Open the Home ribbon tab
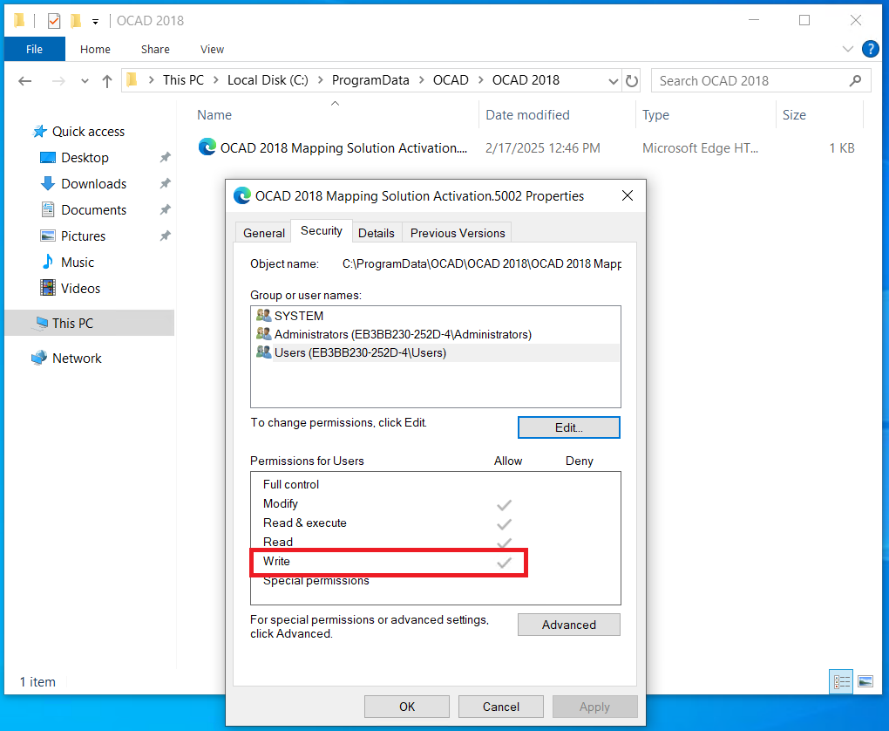The image size is (889, 731). 95,50
